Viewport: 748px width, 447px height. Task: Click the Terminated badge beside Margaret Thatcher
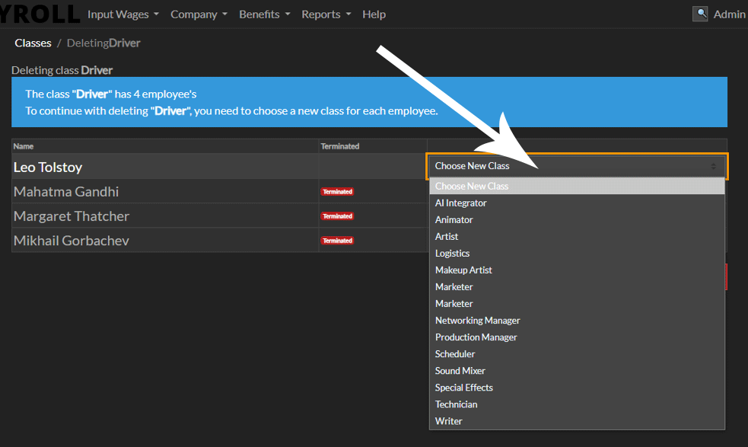[337, 216]
